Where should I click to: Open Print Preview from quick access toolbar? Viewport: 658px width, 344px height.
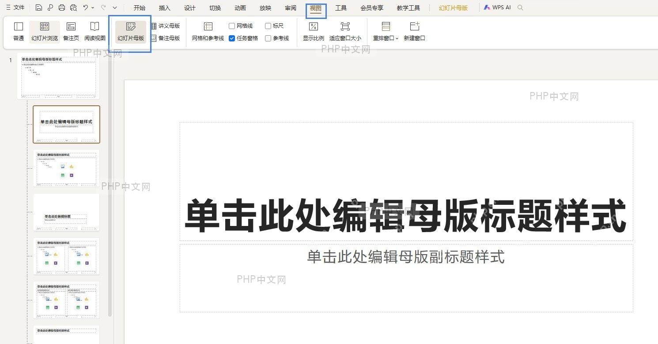point(73,7)
